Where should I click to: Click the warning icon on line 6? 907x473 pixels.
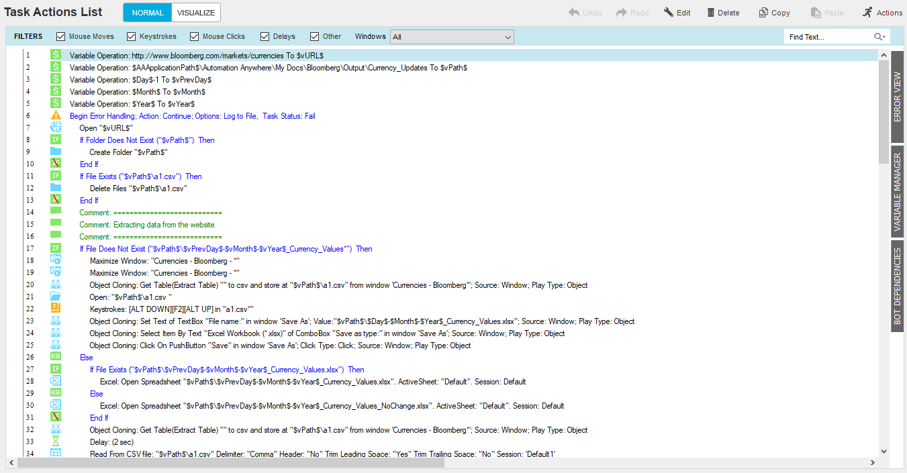56,116
